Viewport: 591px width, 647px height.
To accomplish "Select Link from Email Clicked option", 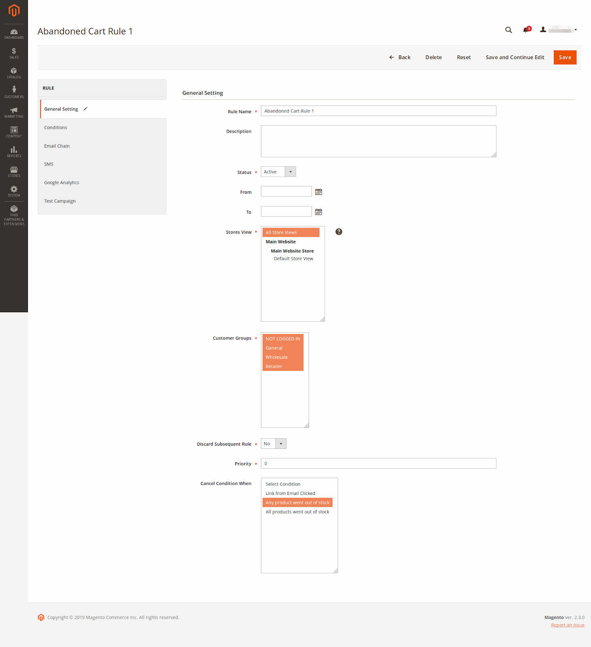I will point(297,493).
